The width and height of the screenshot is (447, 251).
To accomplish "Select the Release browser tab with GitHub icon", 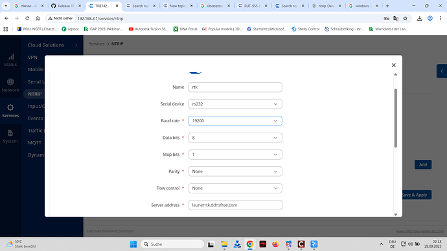I will pyautogui.click(x=66, y=6).
